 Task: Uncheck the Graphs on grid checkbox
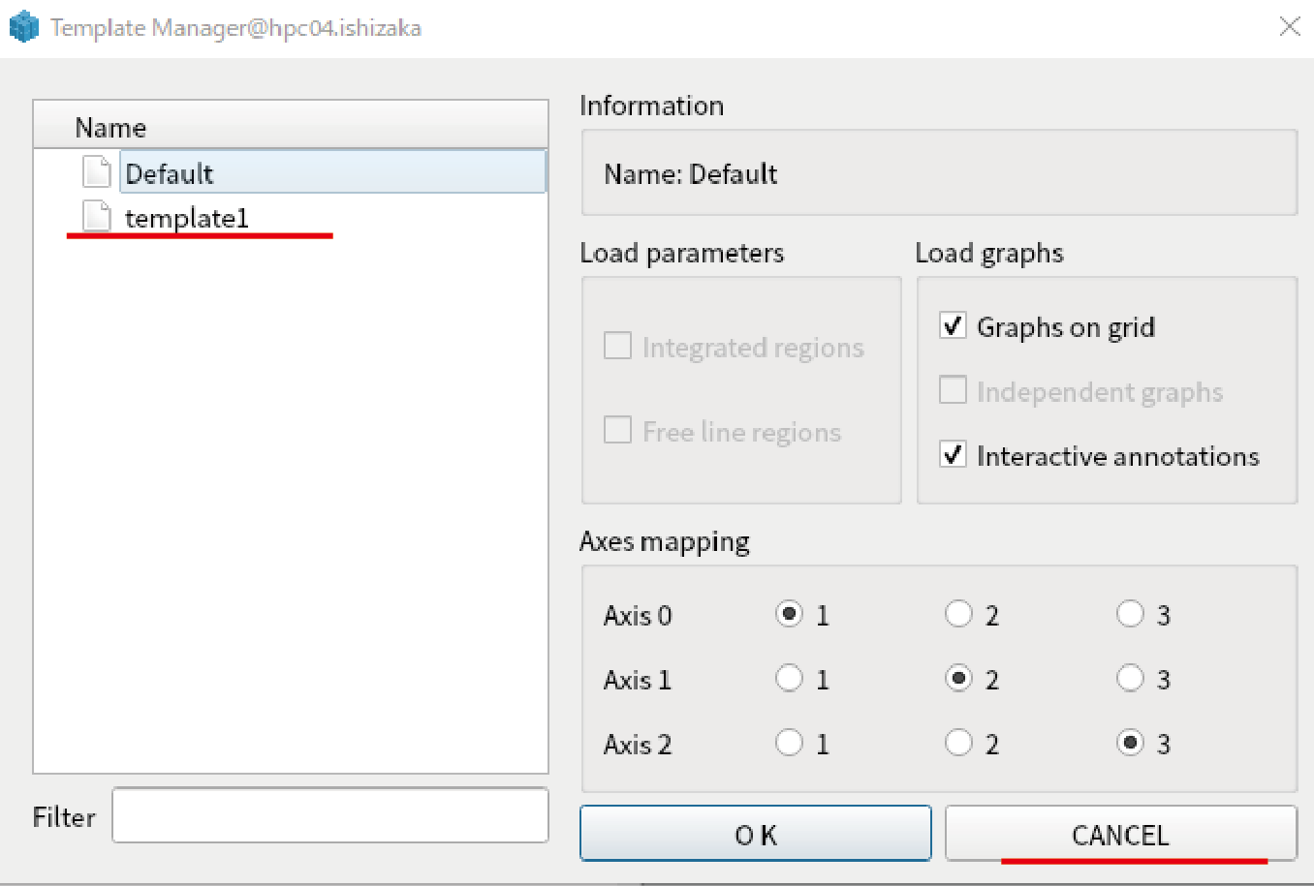pyautogui.click(x=953, y=325)
